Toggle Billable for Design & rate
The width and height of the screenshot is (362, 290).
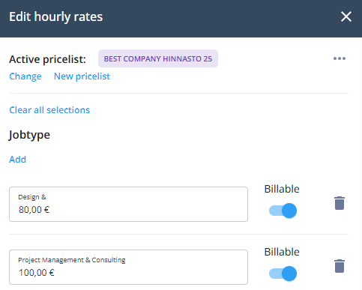click(x=283, y=211)
